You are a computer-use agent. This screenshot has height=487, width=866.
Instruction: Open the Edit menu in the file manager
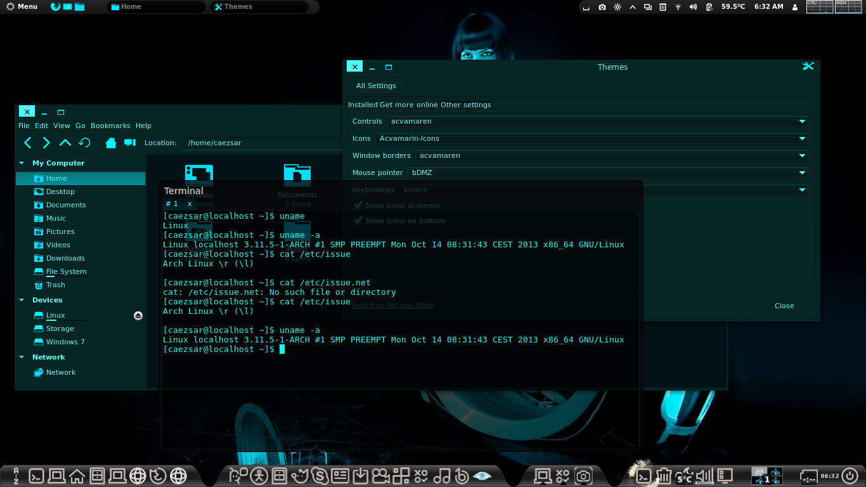pos(42,126)
